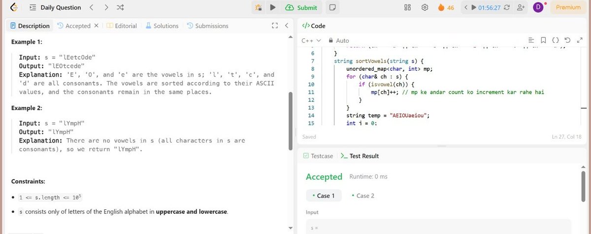Bookmark the code with the bookmark icon
The width and height of the screenshot is (591, 234).
[543, 40]
